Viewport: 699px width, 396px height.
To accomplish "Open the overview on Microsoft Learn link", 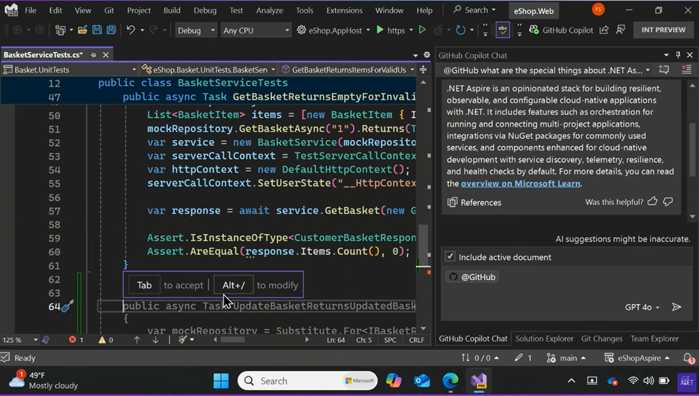I will pyautogui.click(x=521, y=183).
